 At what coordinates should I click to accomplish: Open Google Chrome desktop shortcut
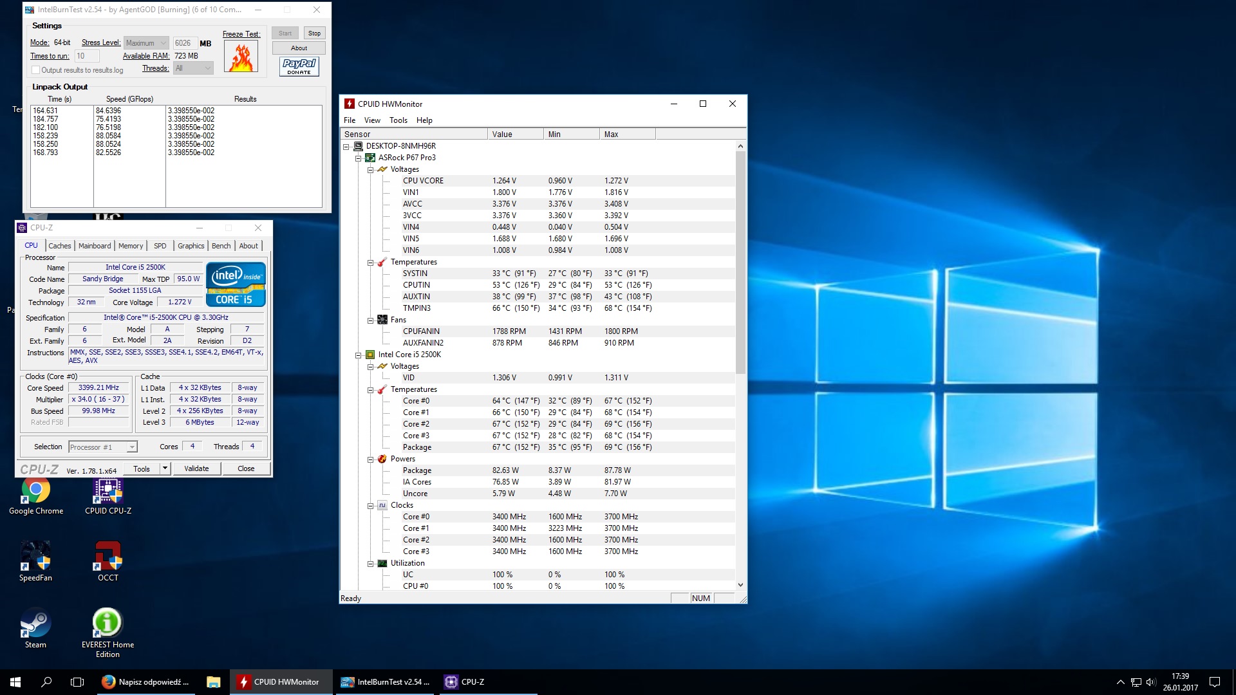pyautogui.click(x=36, y=490)
